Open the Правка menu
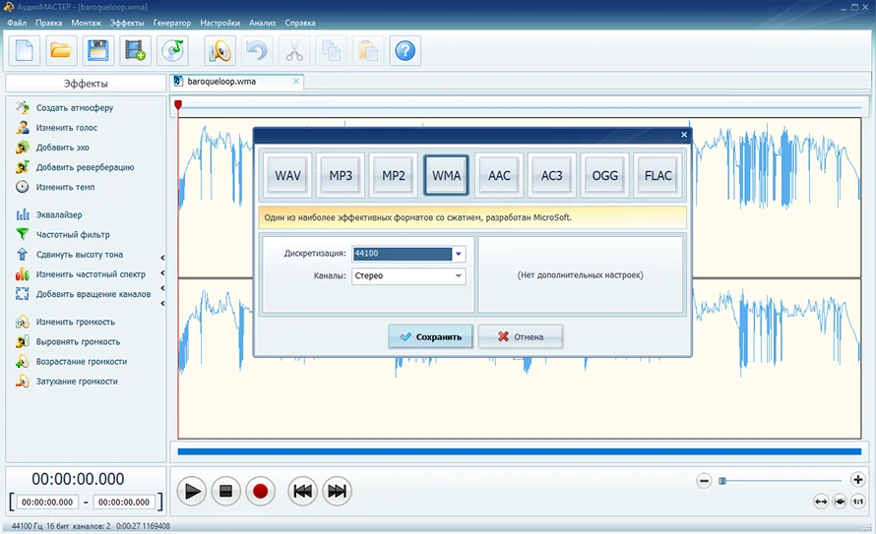876x534 pixels. [x=48, y=23]
